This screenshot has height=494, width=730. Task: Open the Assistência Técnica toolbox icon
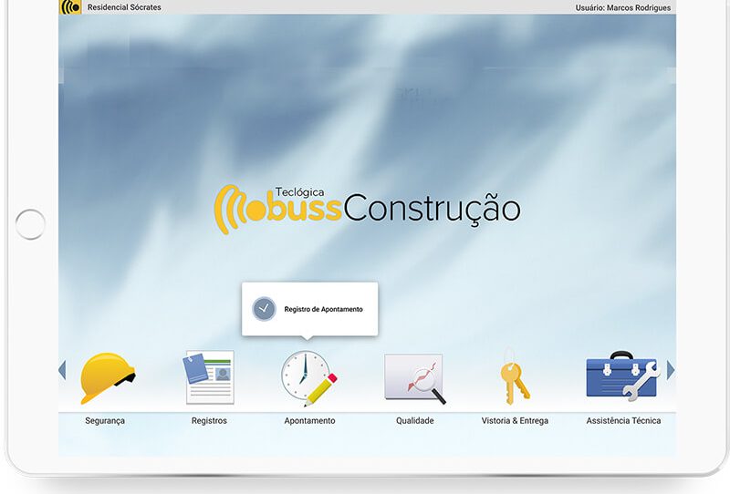[623, 376]
